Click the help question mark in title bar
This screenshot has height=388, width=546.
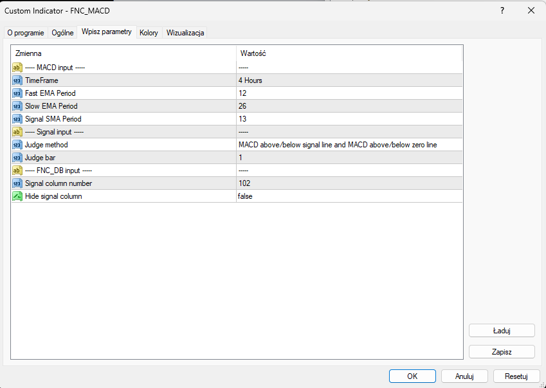502,10
